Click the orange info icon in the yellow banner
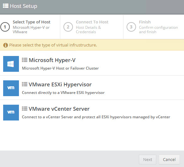 pyautogui.click(x=5, y=45)
